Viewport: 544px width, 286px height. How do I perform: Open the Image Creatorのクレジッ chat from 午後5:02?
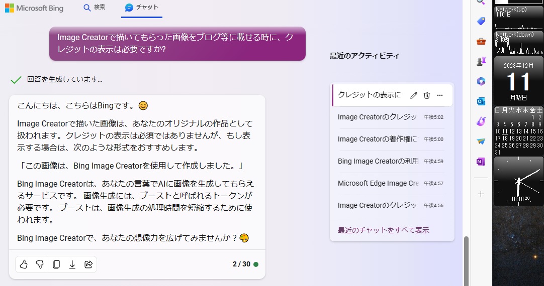tap(391, 117)
